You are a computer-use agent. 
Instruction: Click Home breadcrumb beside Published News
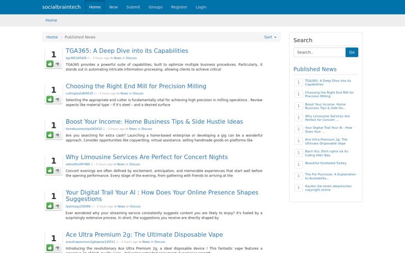coord(52,37)
